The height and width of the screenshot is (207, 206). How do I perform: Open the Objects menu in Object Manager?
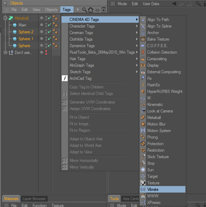click(x=51, y=10)
